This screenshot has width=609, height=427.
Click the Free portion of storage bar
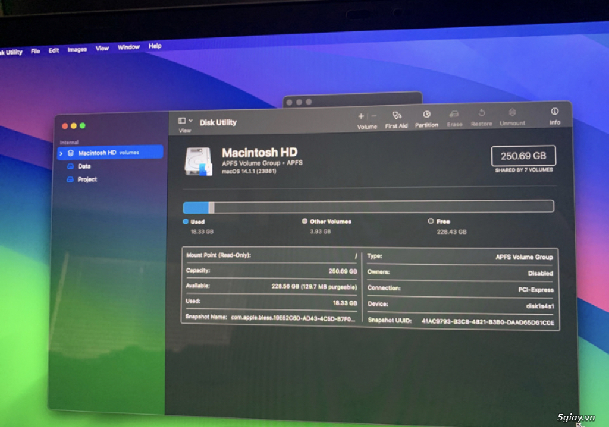pos(384,206)
